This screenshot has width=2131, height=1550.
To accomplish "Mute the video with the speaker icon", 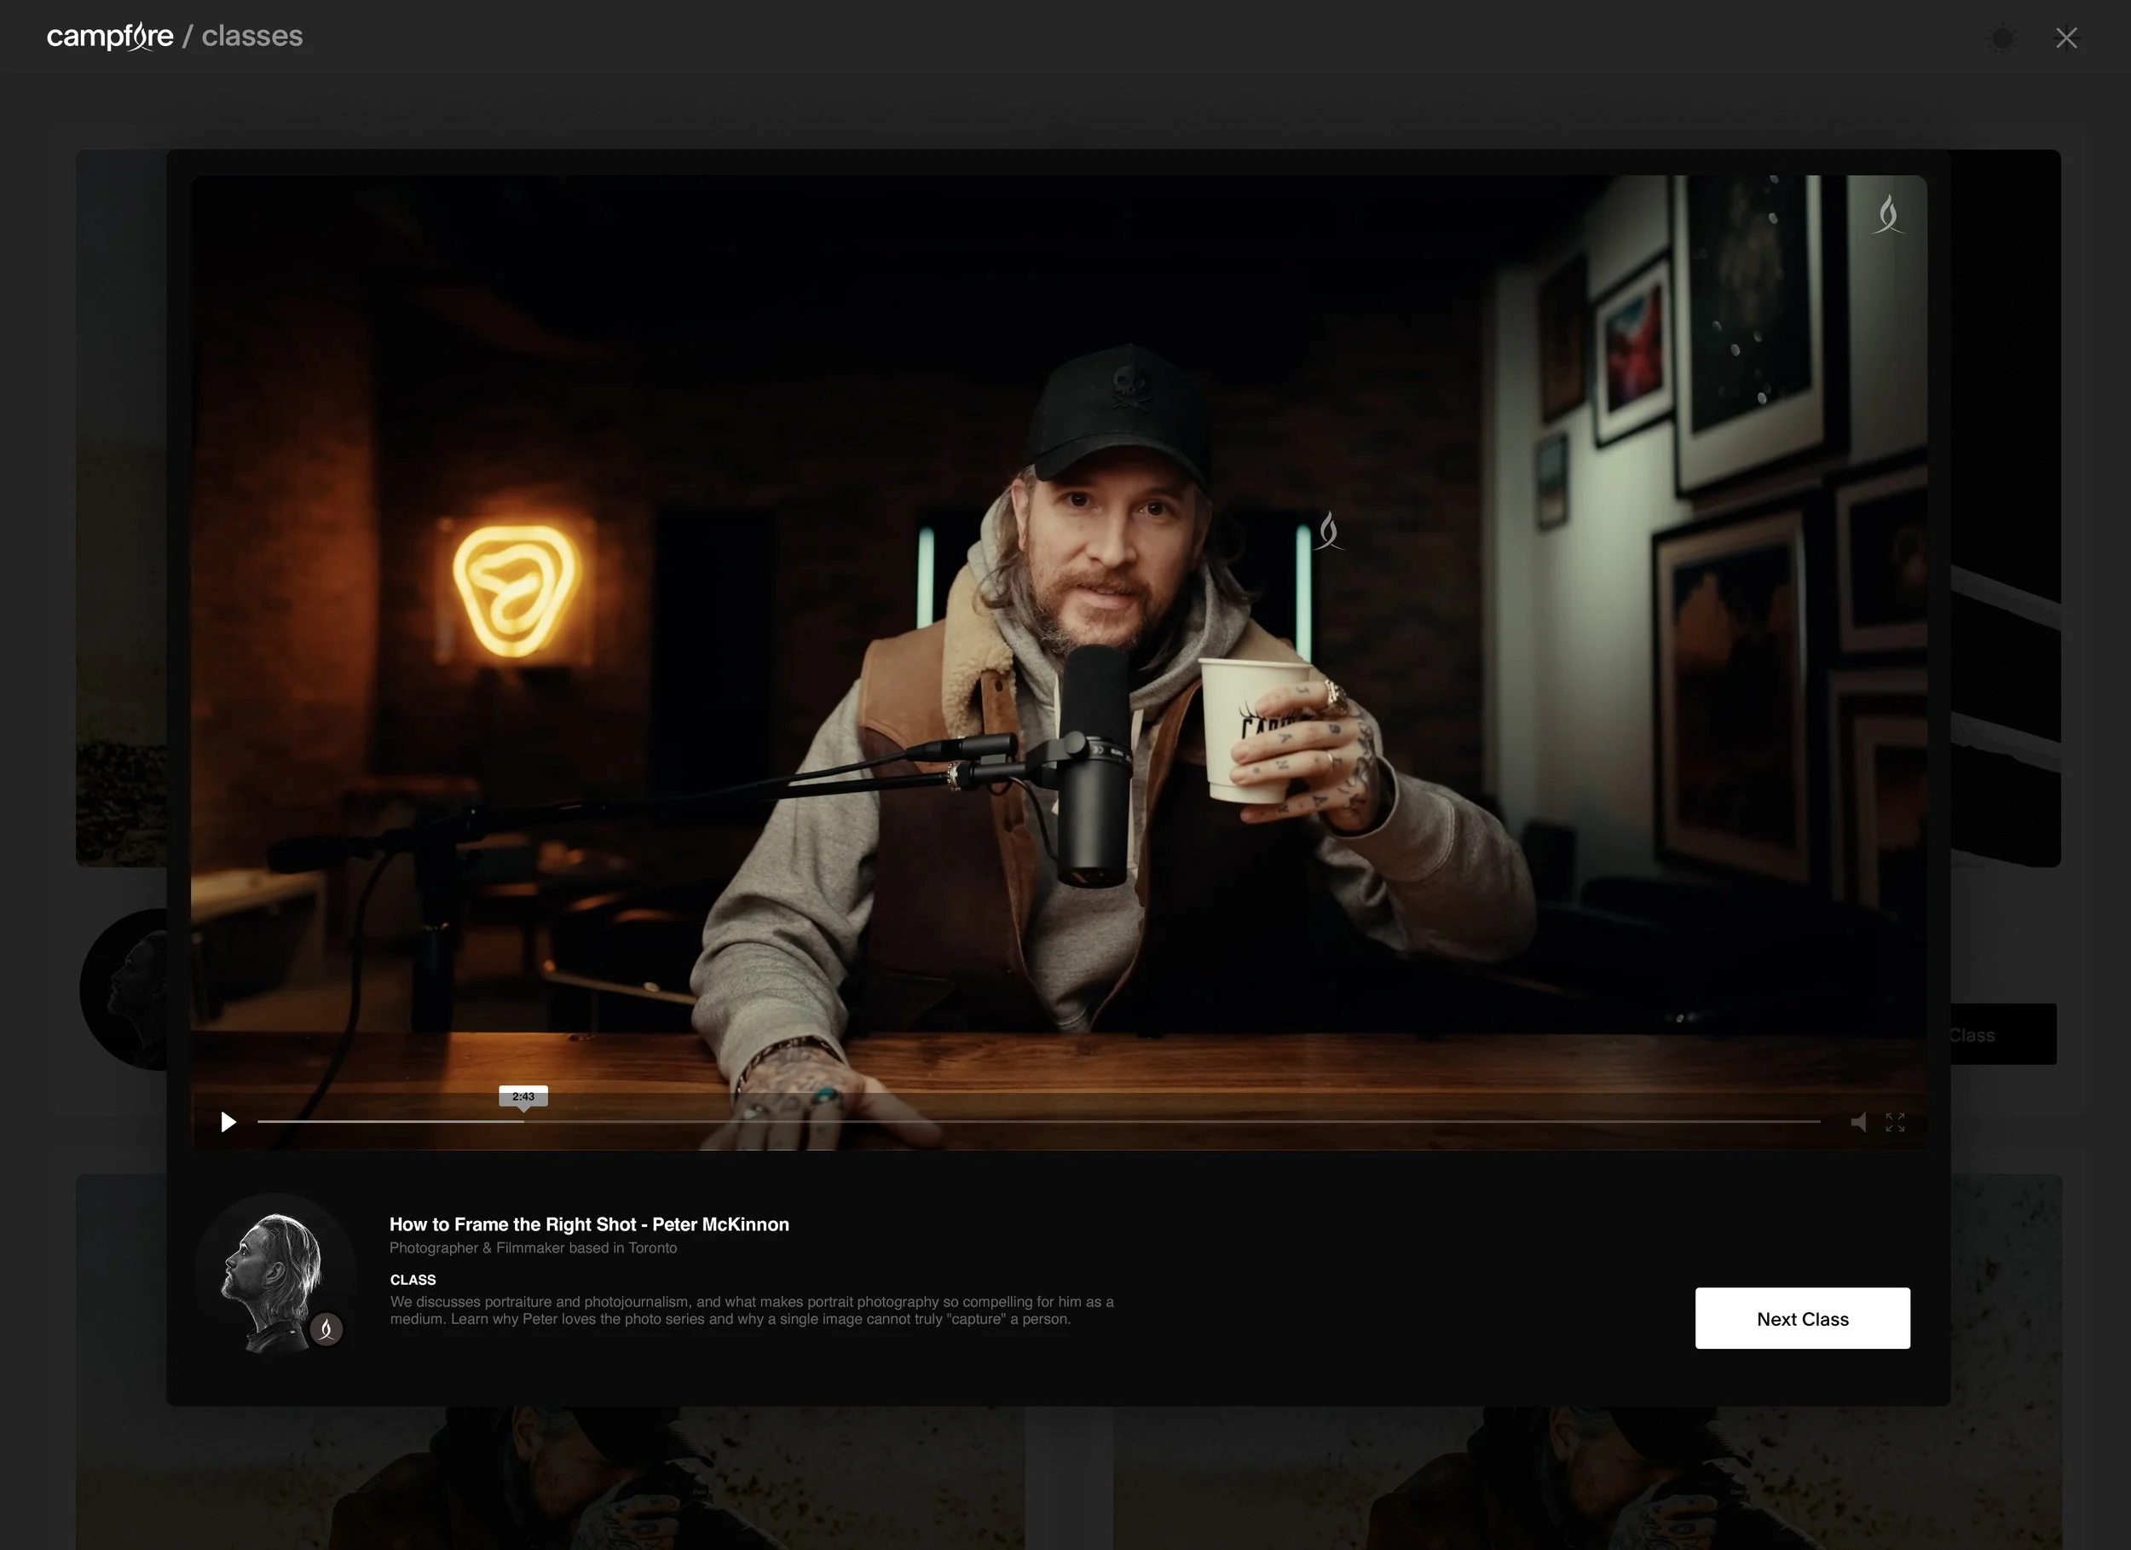I will (1857, 1122).
